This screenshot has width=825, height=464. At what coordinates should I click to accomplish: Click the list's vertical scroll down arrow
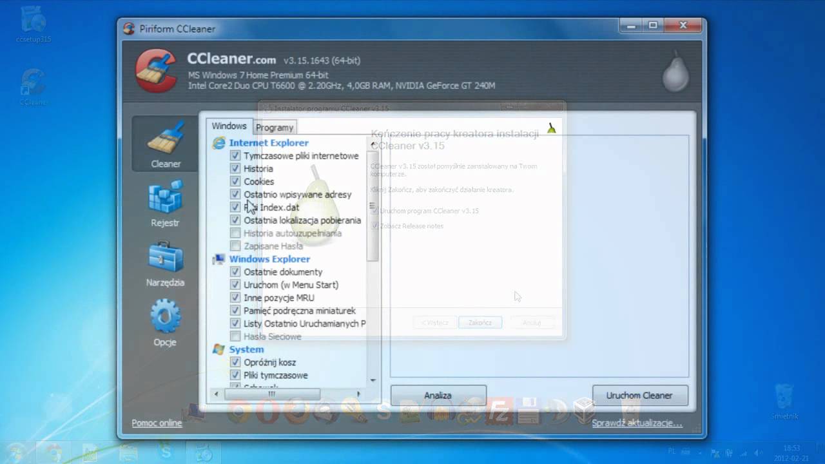point(373,380)
